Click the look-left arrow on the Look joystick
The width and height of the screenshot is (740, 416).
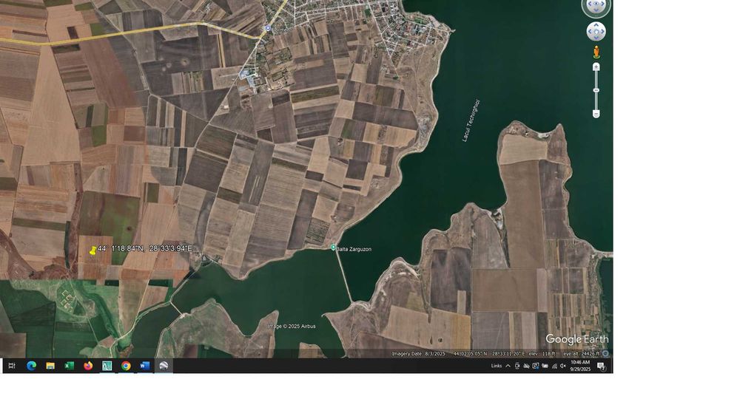point(590,4)
